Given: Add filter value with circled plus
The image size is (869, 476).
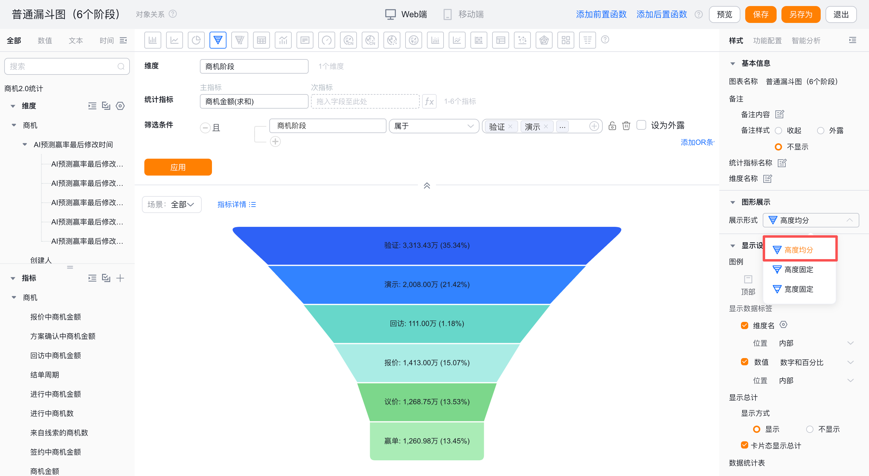Looking at the screenshot, I should tap(594, 126).
